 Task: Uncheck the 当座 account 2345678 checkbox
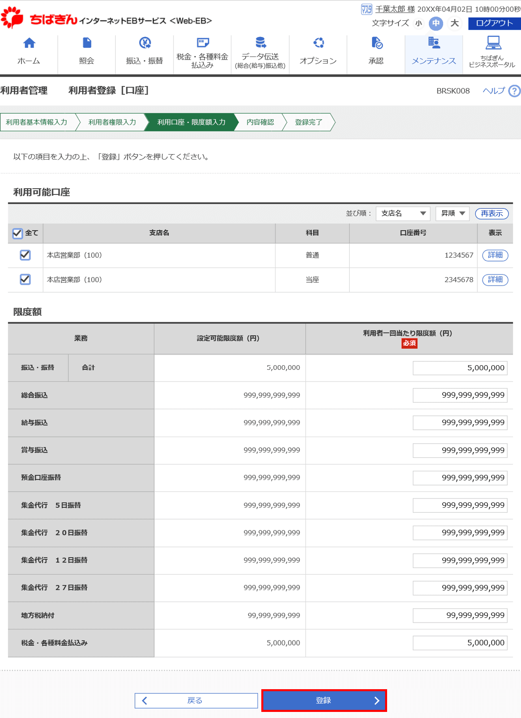coord(25,279)
